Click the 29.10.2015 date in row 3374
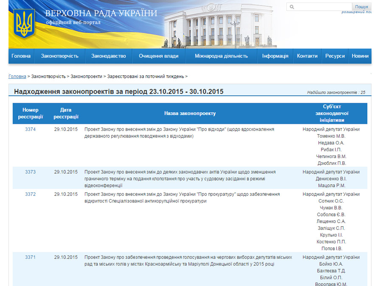 click(66, 129)
